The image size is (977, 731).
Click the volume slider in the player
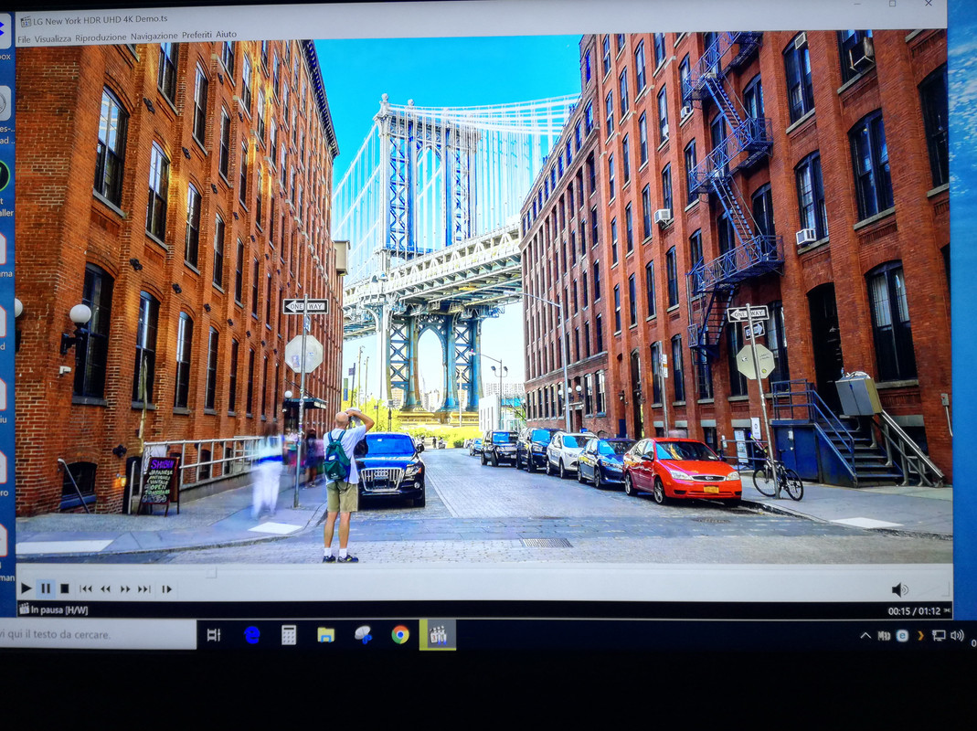(930, 589)
